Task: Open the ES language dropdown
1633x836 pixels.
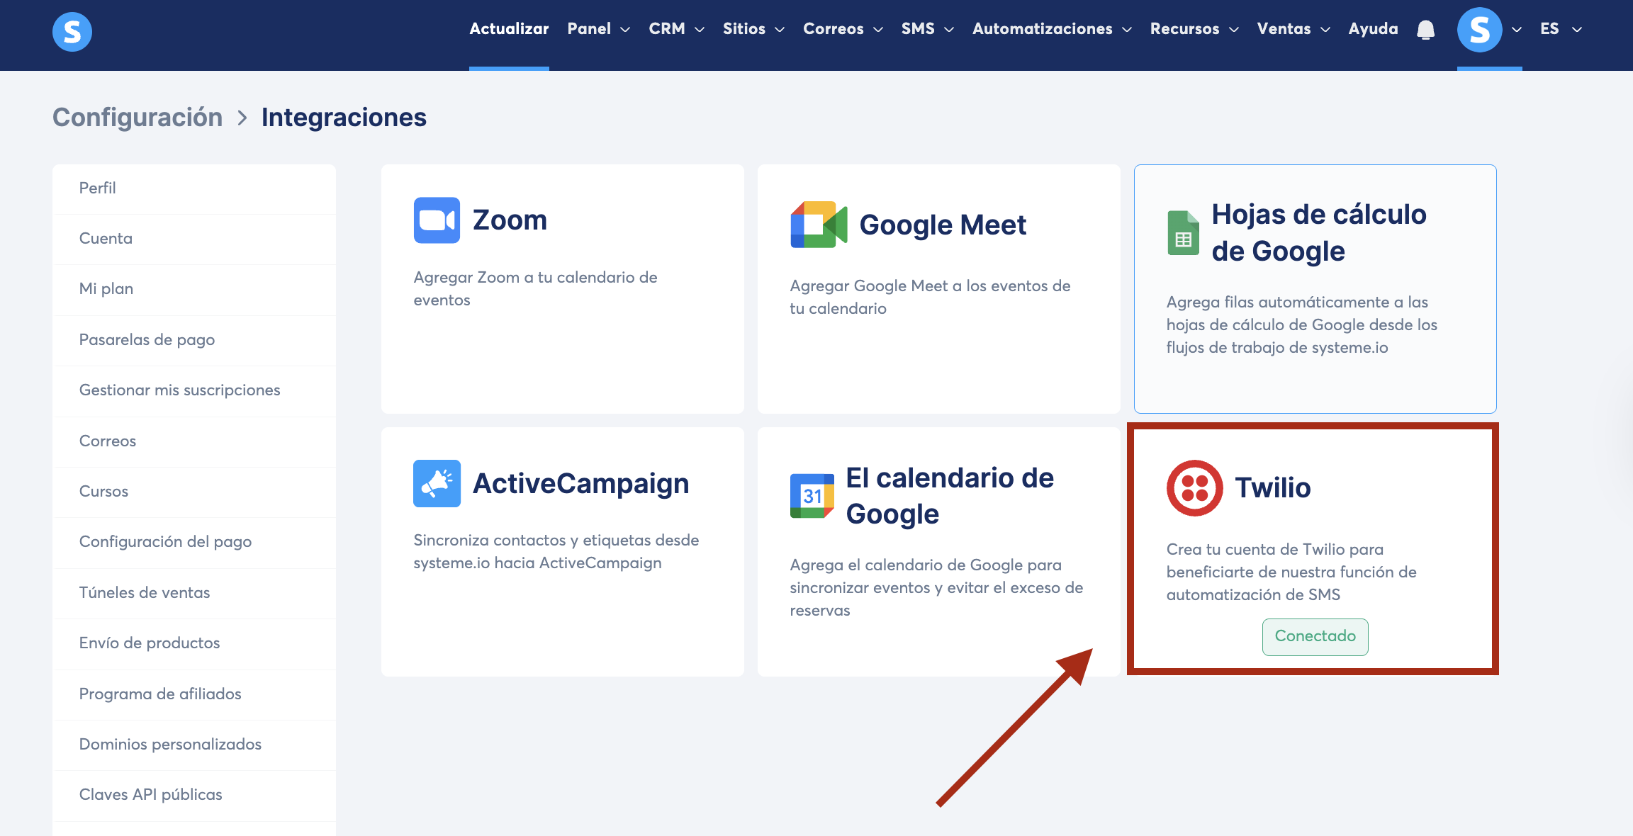Action: 1560,29
